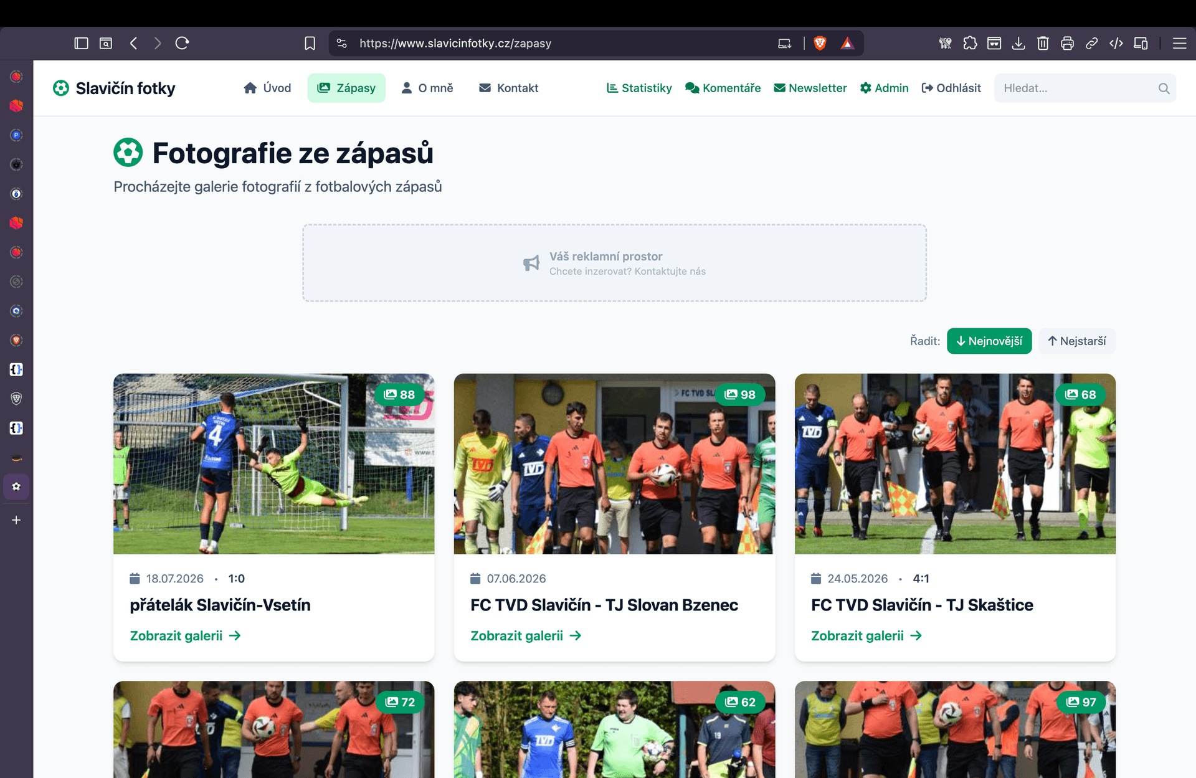This screenshot has height=778, width=1196.
Task: Open the browser extensions puzzle icon
Action: [x=970, y=43]
